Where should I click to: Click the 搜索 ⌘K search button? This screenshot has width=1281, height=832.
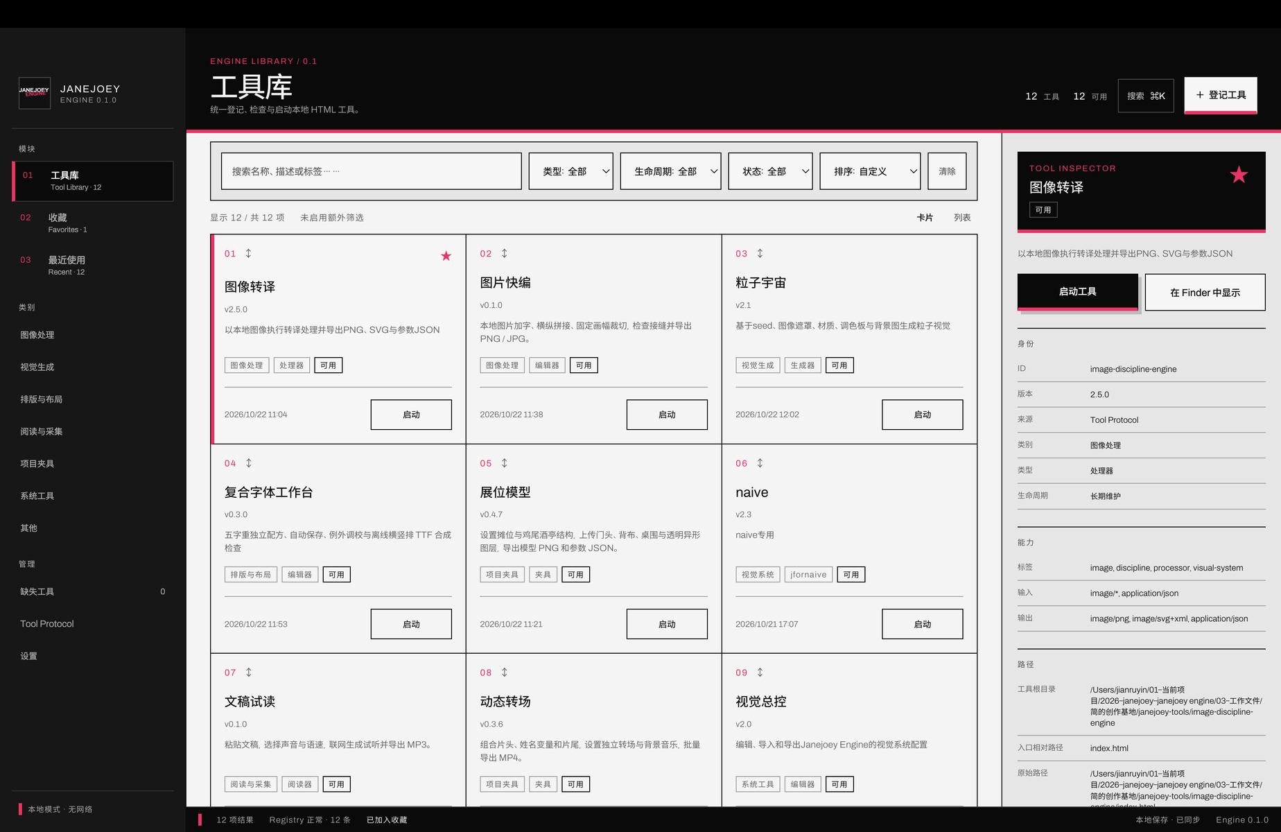click(1146, 96)
